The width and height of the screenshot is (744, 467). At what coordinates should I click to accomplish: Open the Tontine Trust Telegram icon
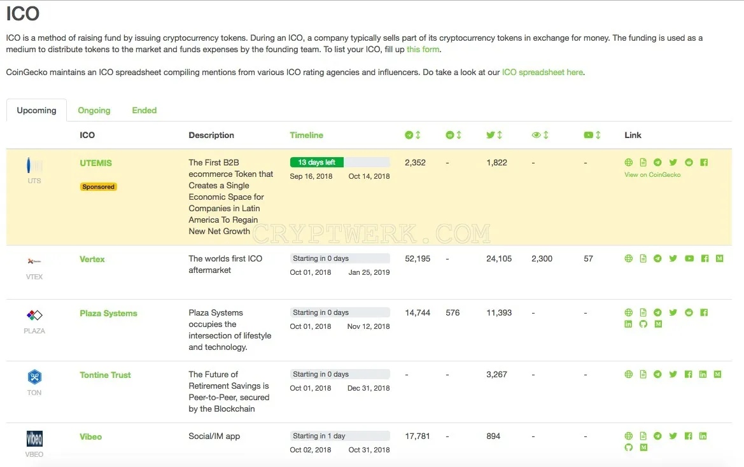tap(657, 374)
